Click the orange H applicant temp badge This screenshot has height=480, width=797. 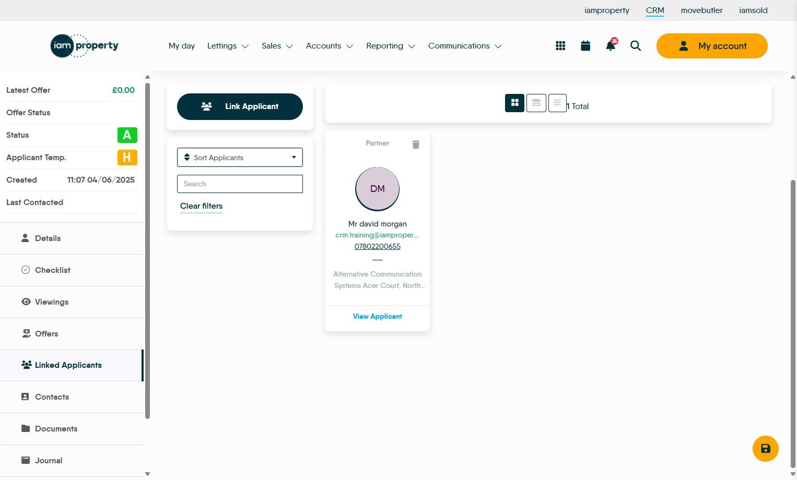tap(127, 158)
